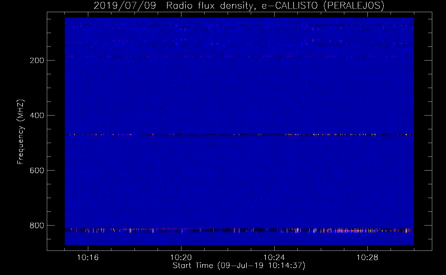Click the horizontal emission line near 470 MHz

point(239,135)
